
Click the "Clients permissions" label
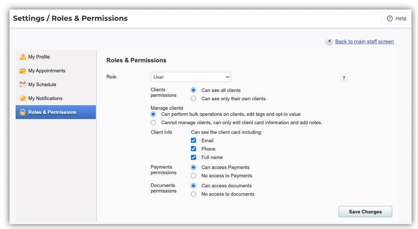click(164, 92)
